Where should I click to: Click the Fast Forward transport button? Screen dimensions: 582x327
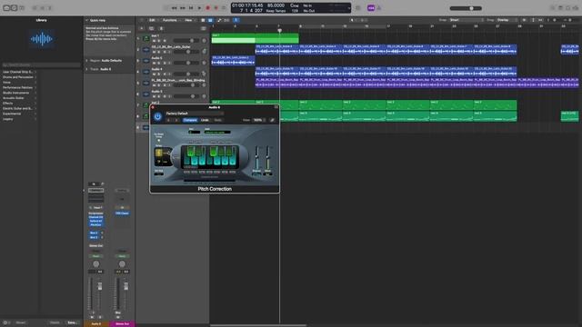click(x=183, y=8)
